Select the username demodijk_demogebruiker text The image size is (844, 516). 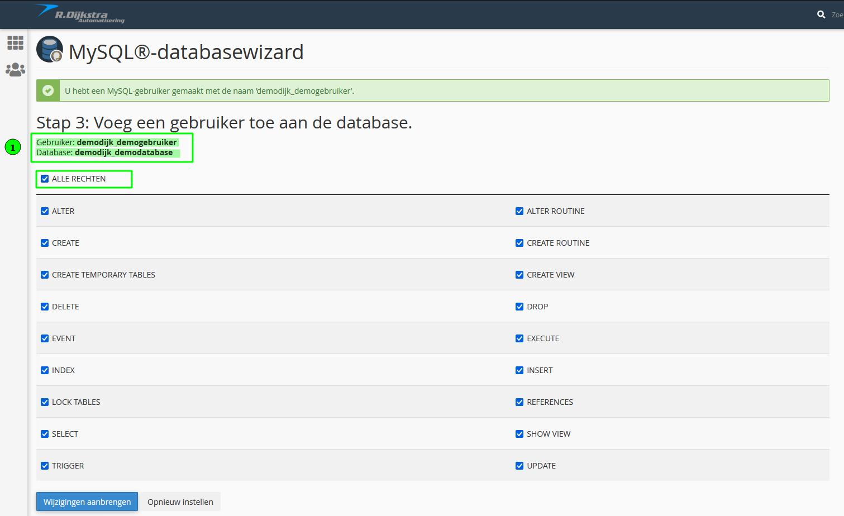click(x=127, y=142)
